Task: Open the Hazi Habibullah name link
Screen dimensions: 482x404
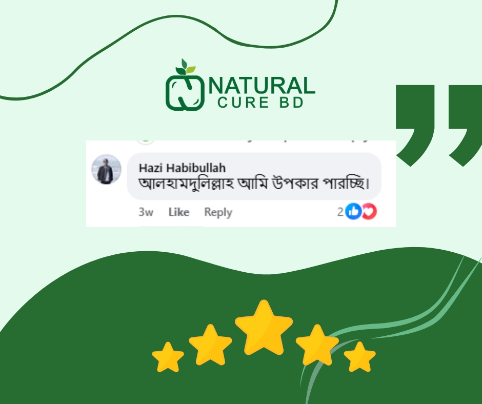Action: click(182, 168)
